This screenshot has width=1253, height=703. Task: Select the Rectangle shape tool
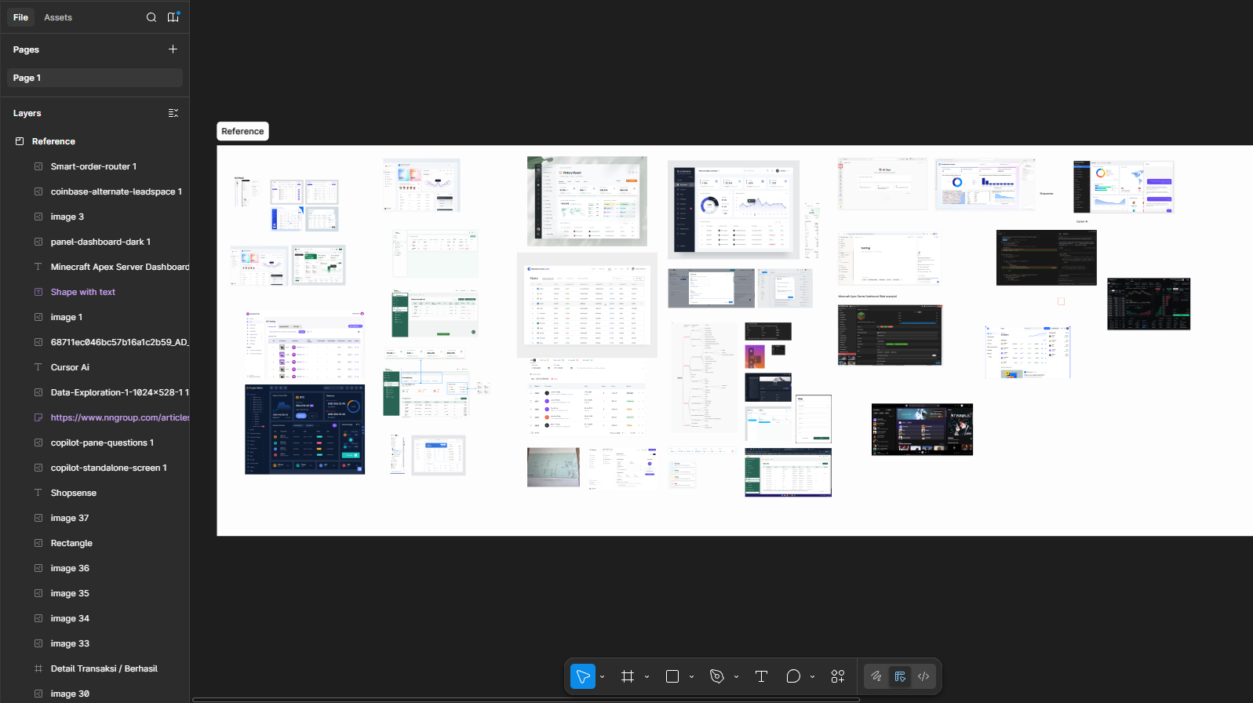[672, 676]
